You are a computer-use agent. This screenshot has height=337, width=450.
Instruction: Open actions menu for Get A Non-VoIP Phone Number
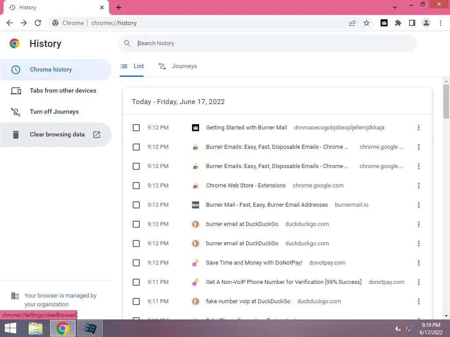(x=419, y=282)
